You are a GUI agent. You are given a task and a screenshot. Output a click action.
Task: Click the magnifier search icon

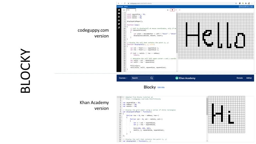152,78
